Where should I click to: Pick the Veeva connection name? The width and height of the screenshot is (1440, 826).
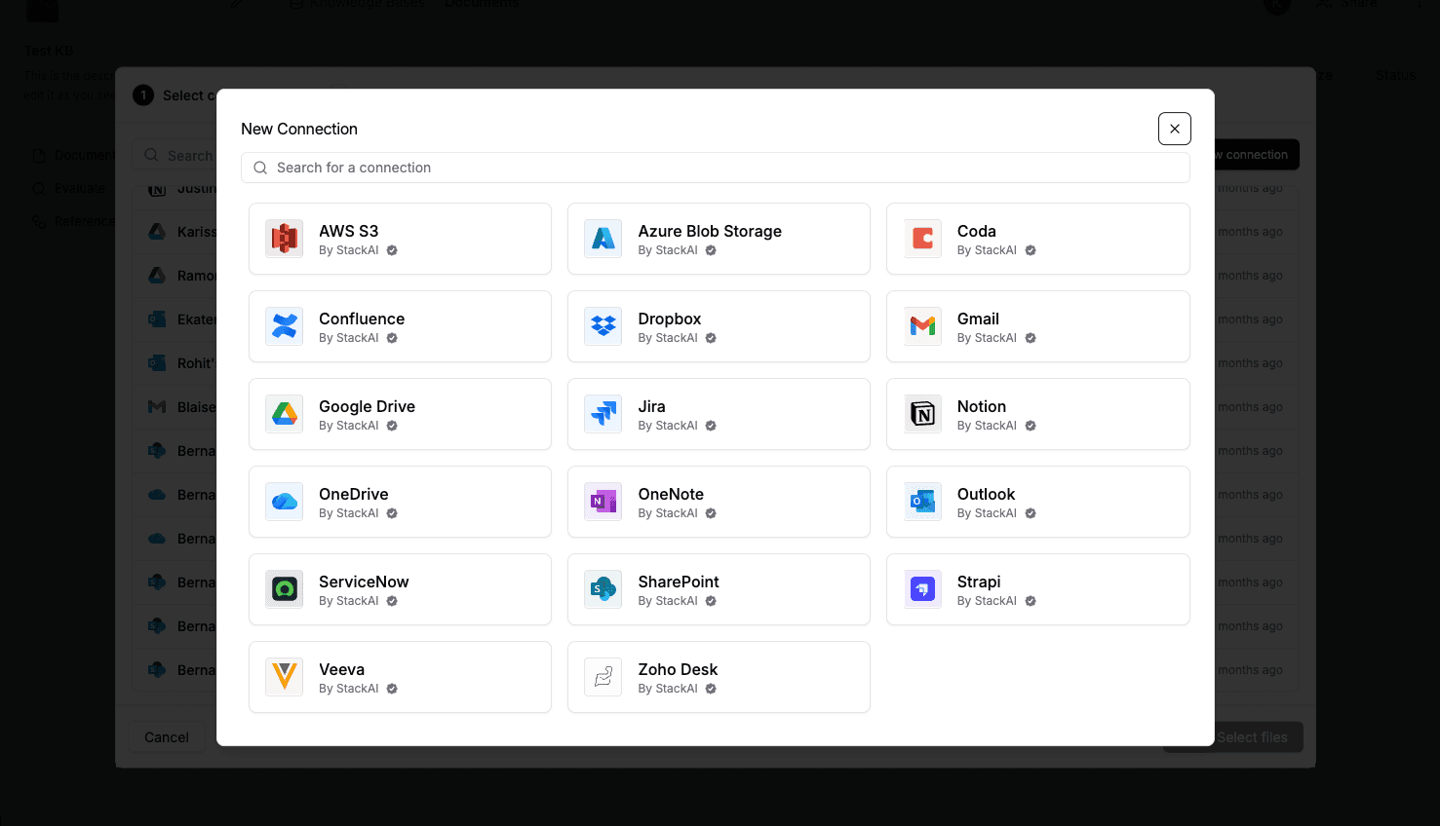[342, 669]
